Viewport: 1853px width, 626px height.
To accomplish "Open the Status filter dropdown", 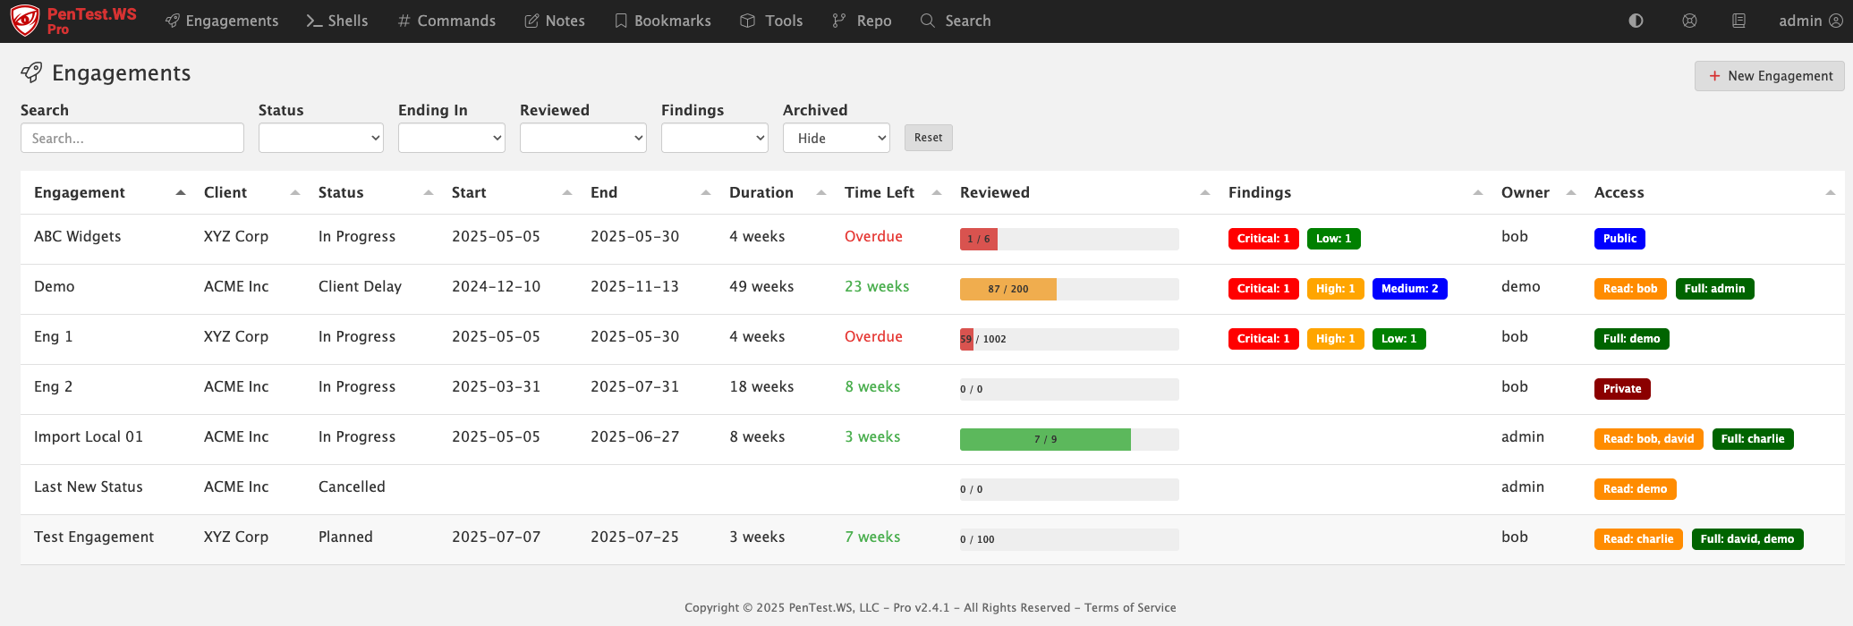I will pos(321,138).
